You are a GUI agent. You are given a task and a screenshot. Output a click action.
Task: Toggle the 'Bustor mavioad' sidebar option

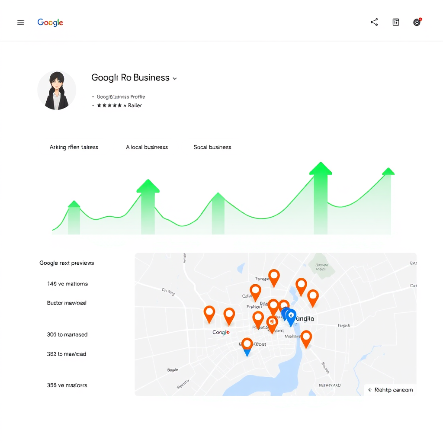(67, 303)
